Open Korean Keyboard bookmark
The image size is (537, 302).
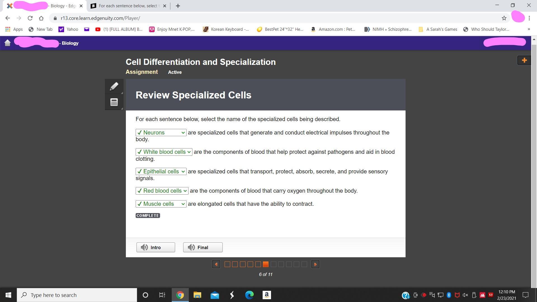226,29
